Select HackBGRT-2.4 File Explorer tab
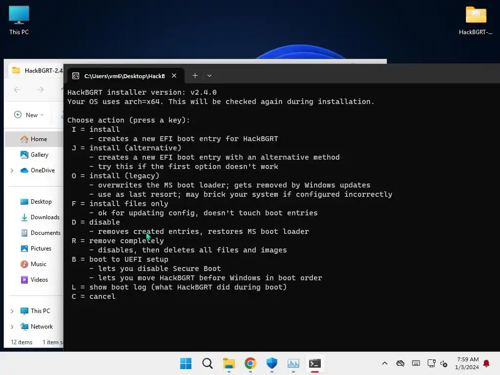The height and width of the screenshot is (375, 500). tap(37, 70)
